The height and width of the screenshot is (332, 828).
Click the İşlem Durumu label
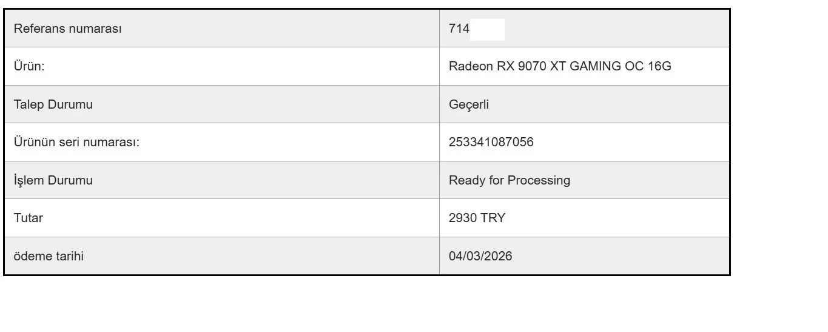53,180
